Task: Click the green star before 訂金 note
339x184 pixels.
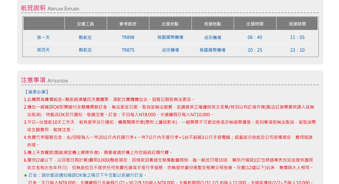Action: [25, 175]
